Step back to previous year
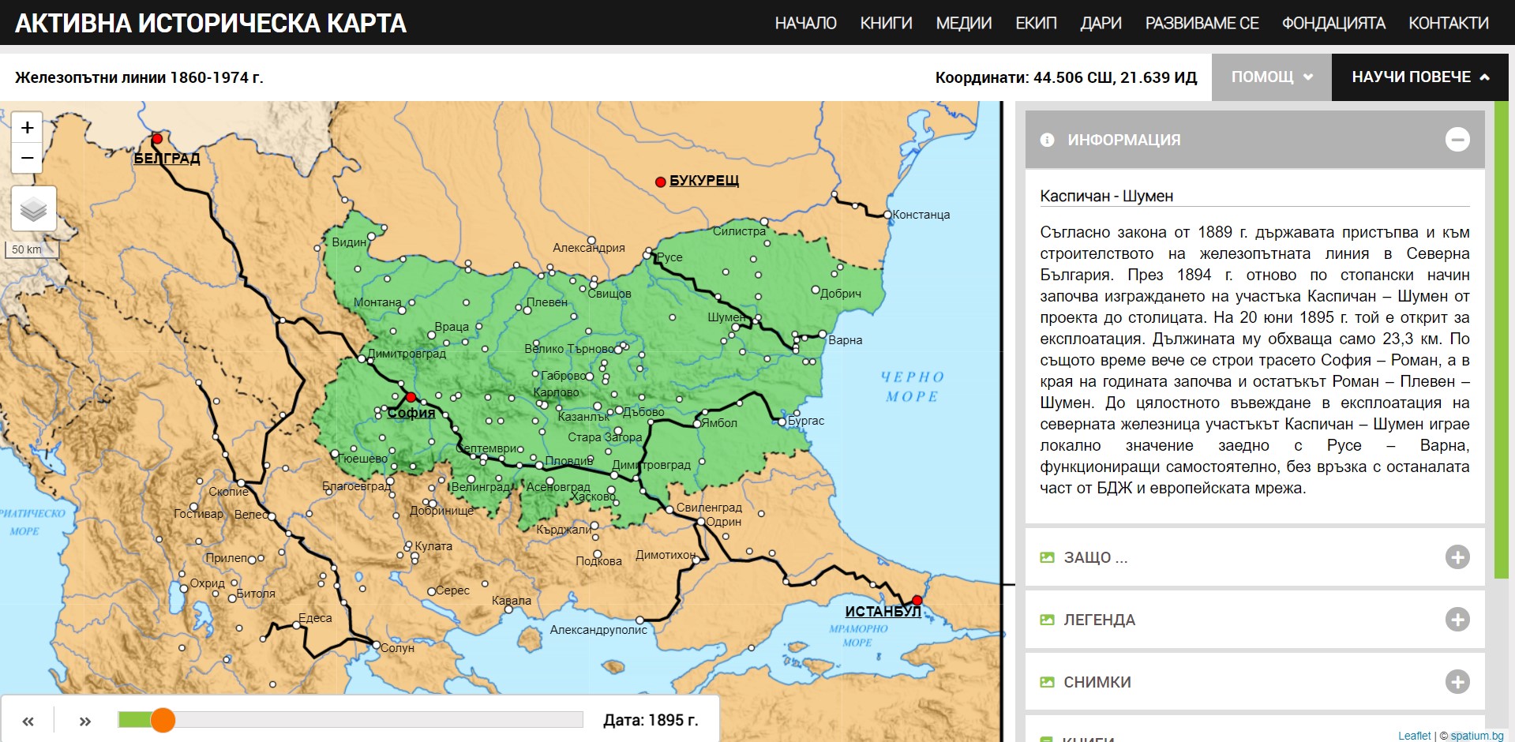Viewport: 1515px width, 742px height. (28, 721)
